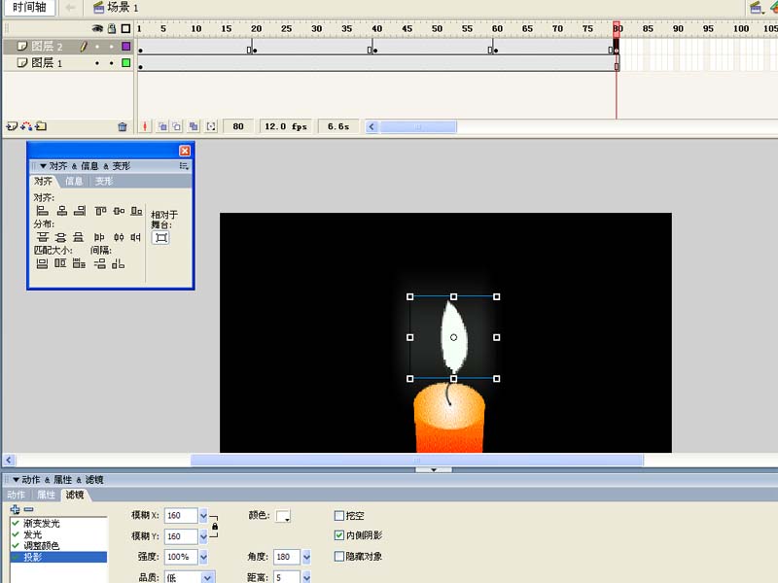The height and width of the screenshot is (583, 778).
Task: Click match height icon
Action: coord(60,263)
